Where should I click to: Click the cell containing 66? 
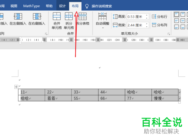112,98
